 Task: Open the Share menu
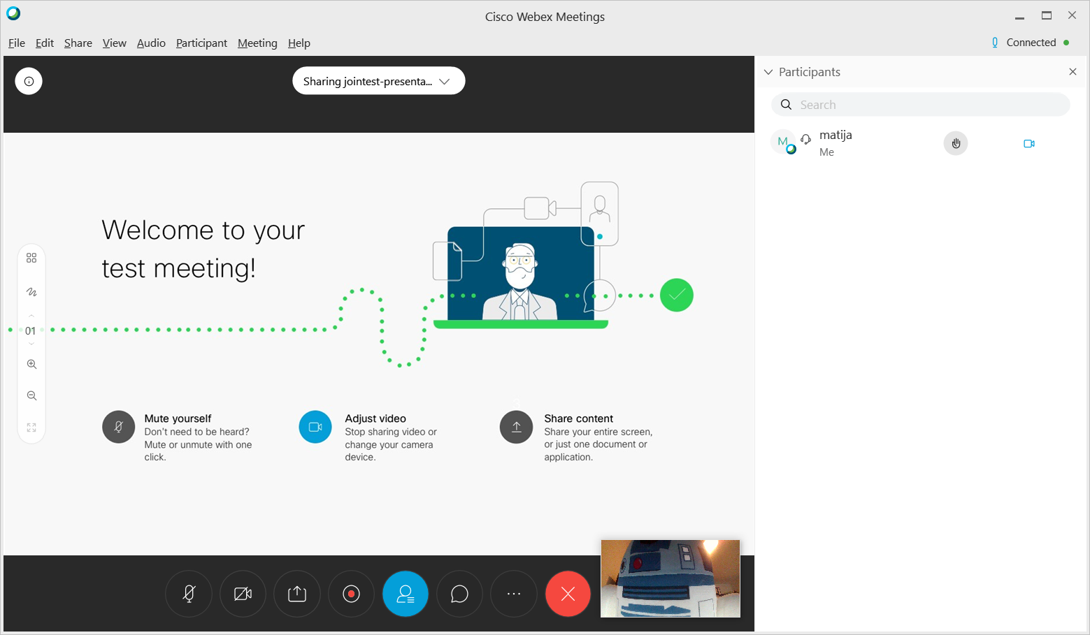tap(78, 43)
